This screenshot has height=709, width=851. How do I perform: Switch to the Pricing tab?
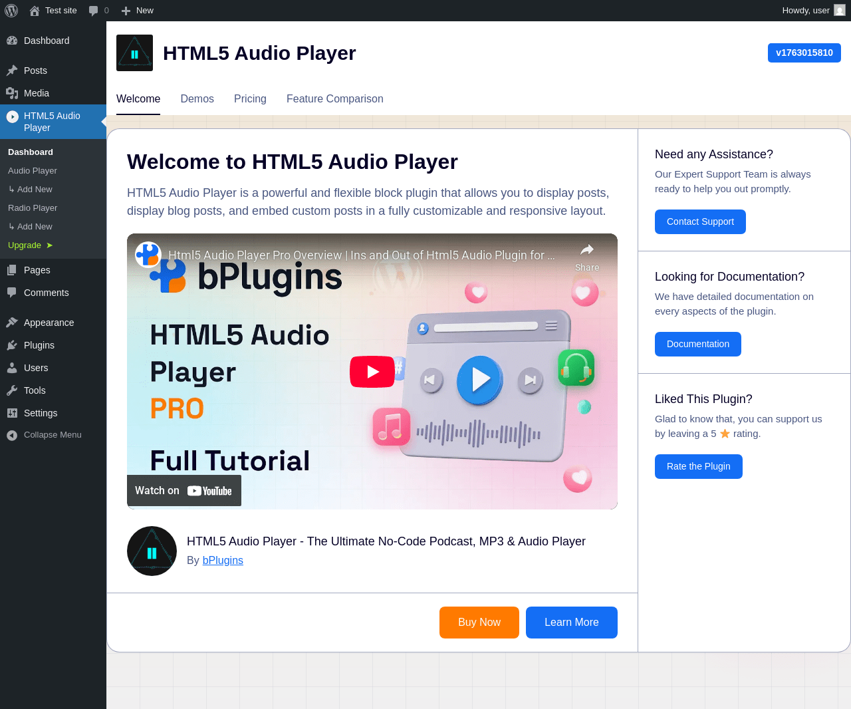(250, 99)
